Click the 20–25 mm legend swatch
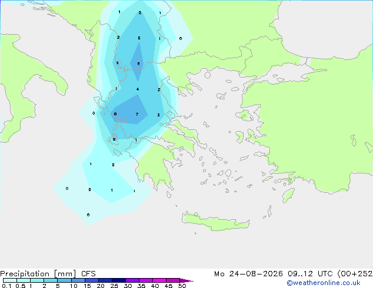373x288 pixels. 105,280
